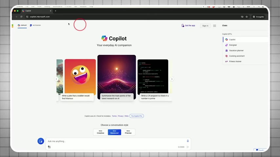Screen dimensions: 280x157
Task: Choose More Creative conversation style
Action: tap(101, 132)
